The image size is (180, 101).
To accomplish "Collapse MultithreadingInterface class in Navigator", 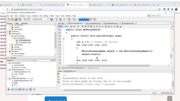I will pos(8,79).
